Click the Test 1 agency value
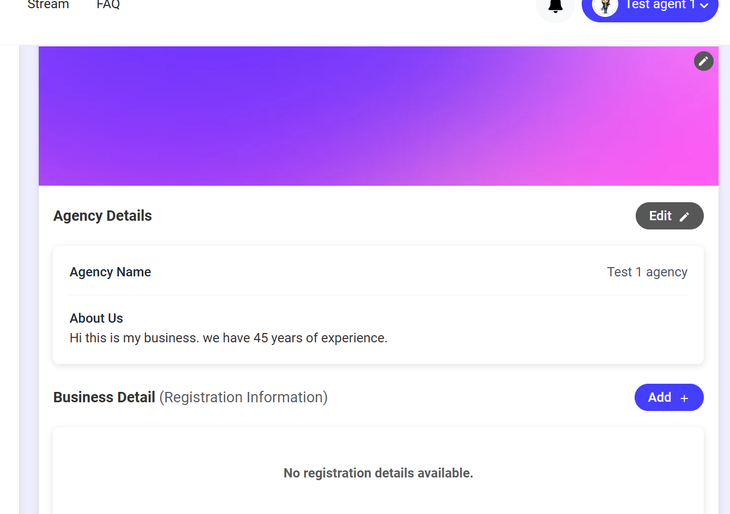730x514 pixels. 647,272
